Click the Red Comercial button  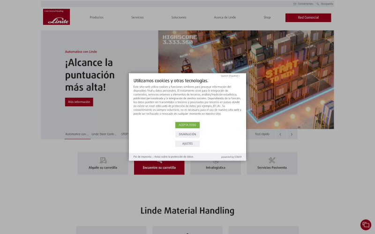[x=308, y=18]
